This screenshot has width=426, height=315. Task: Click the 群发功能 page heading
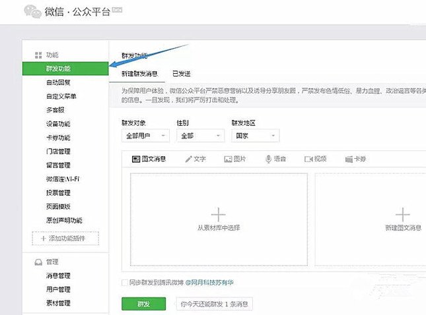click(x=135, y=56)
